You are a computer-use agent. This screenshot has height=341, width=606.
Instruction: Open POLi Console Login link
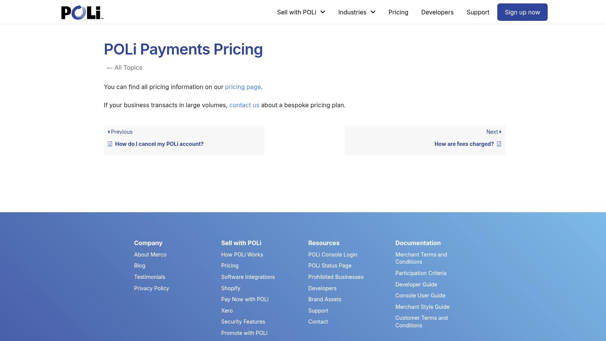(x=333, y=255)
